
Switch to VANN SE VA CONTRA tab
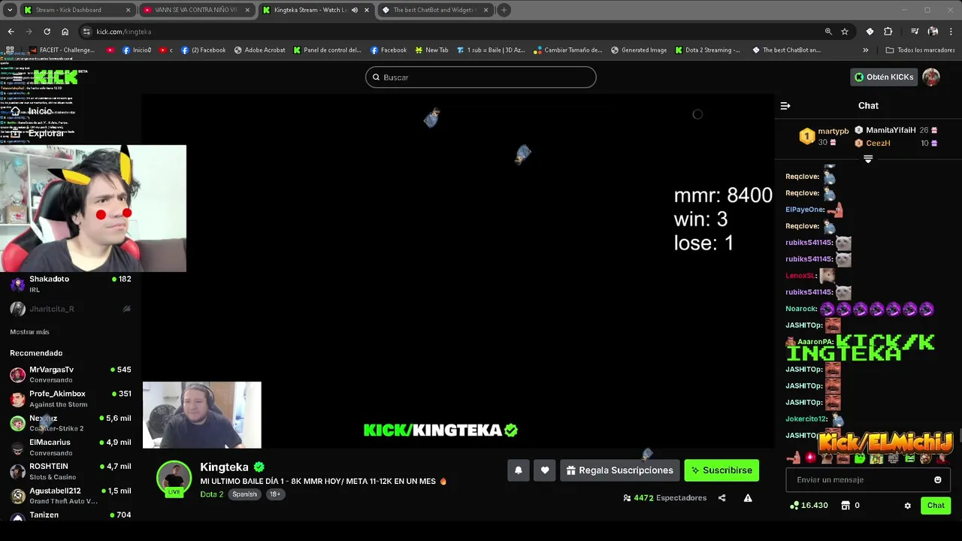coord(195,10)
